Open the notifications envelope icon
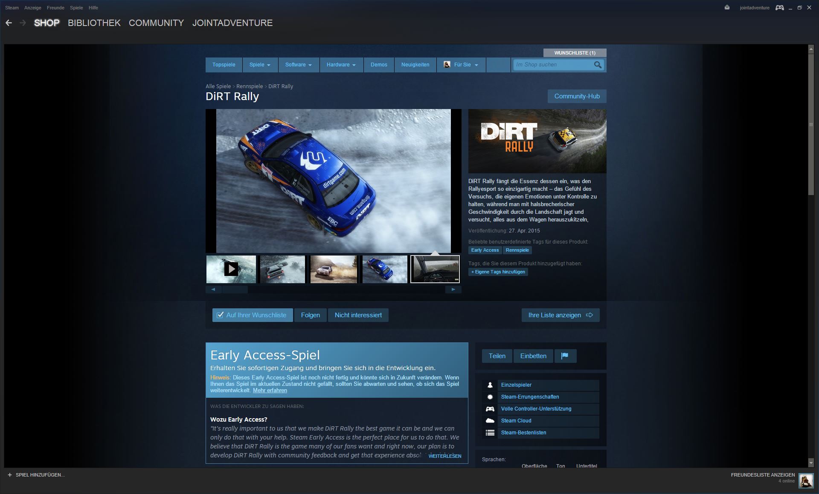The width and height of the screenshot is (819, 494). (727, 8)
